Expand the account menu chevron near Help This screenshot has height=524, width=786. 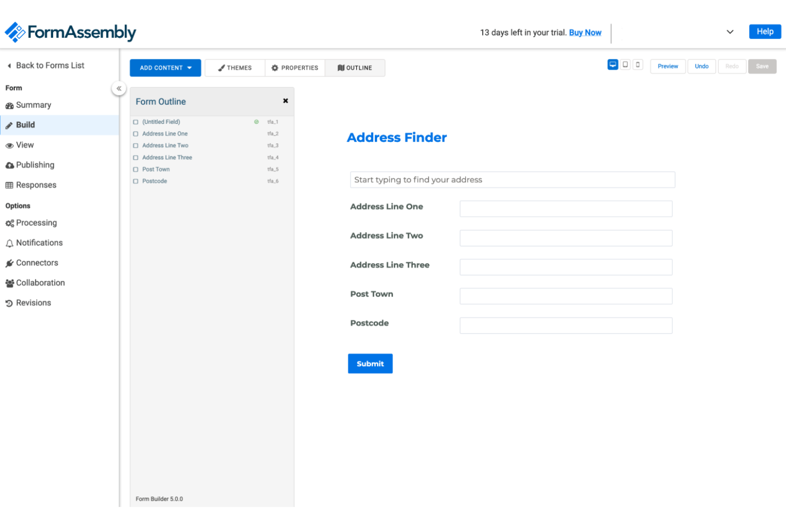pyautogui.click(x=730, y=32)
